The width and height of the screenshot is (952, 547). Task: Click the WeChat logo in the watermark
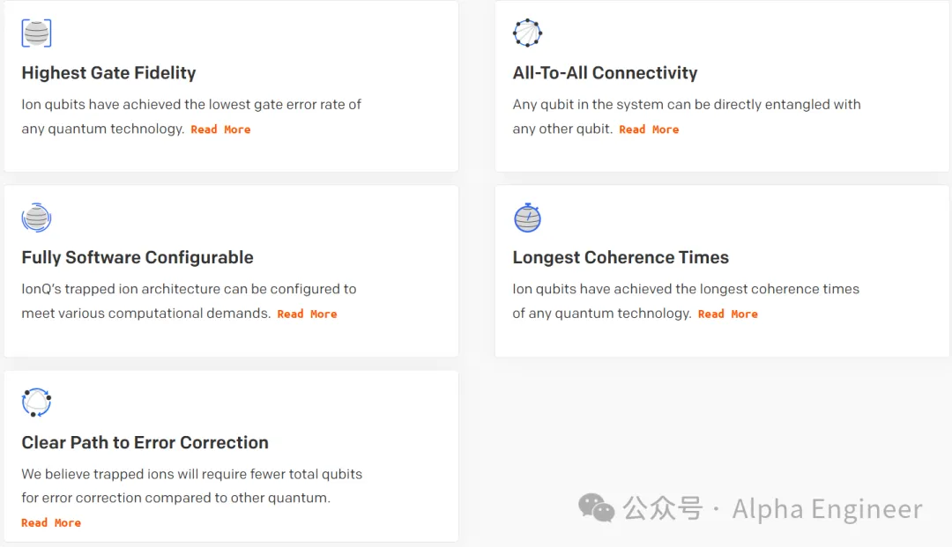[x=597, y=507]
